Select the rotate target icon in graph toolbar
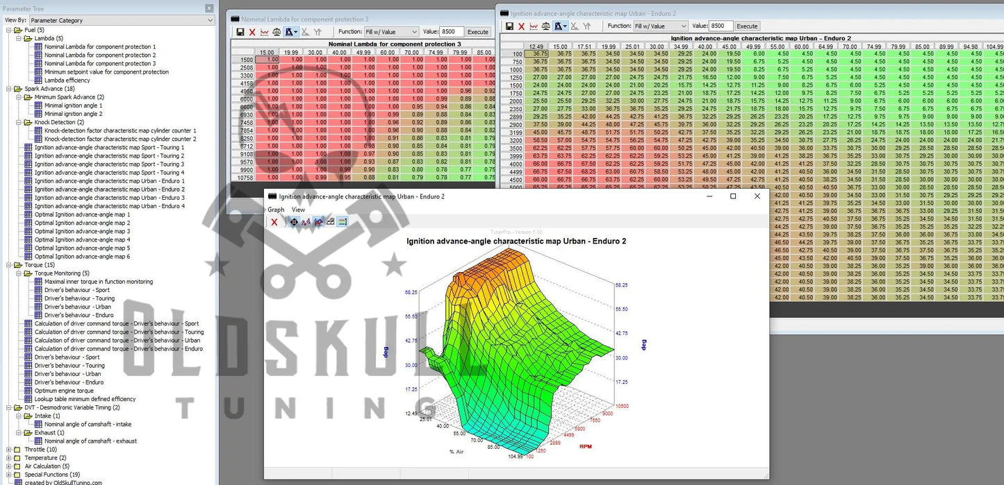 click(x=294, y=222)
